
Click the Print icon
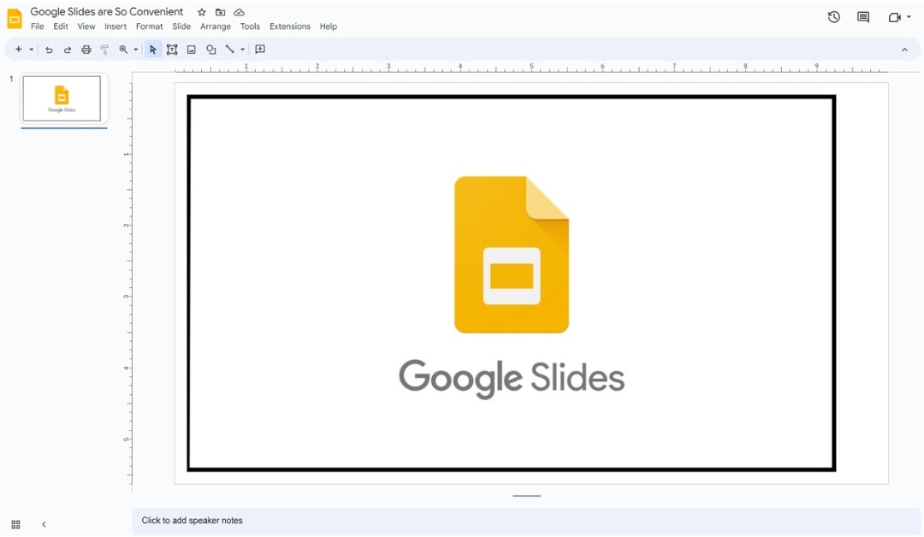tap(86, 49)
